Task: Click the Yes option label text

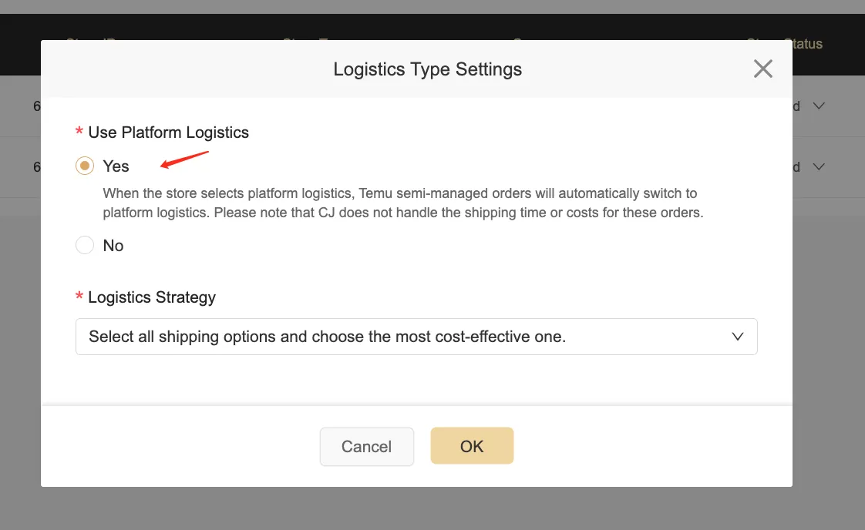Action: pos(116,166)
